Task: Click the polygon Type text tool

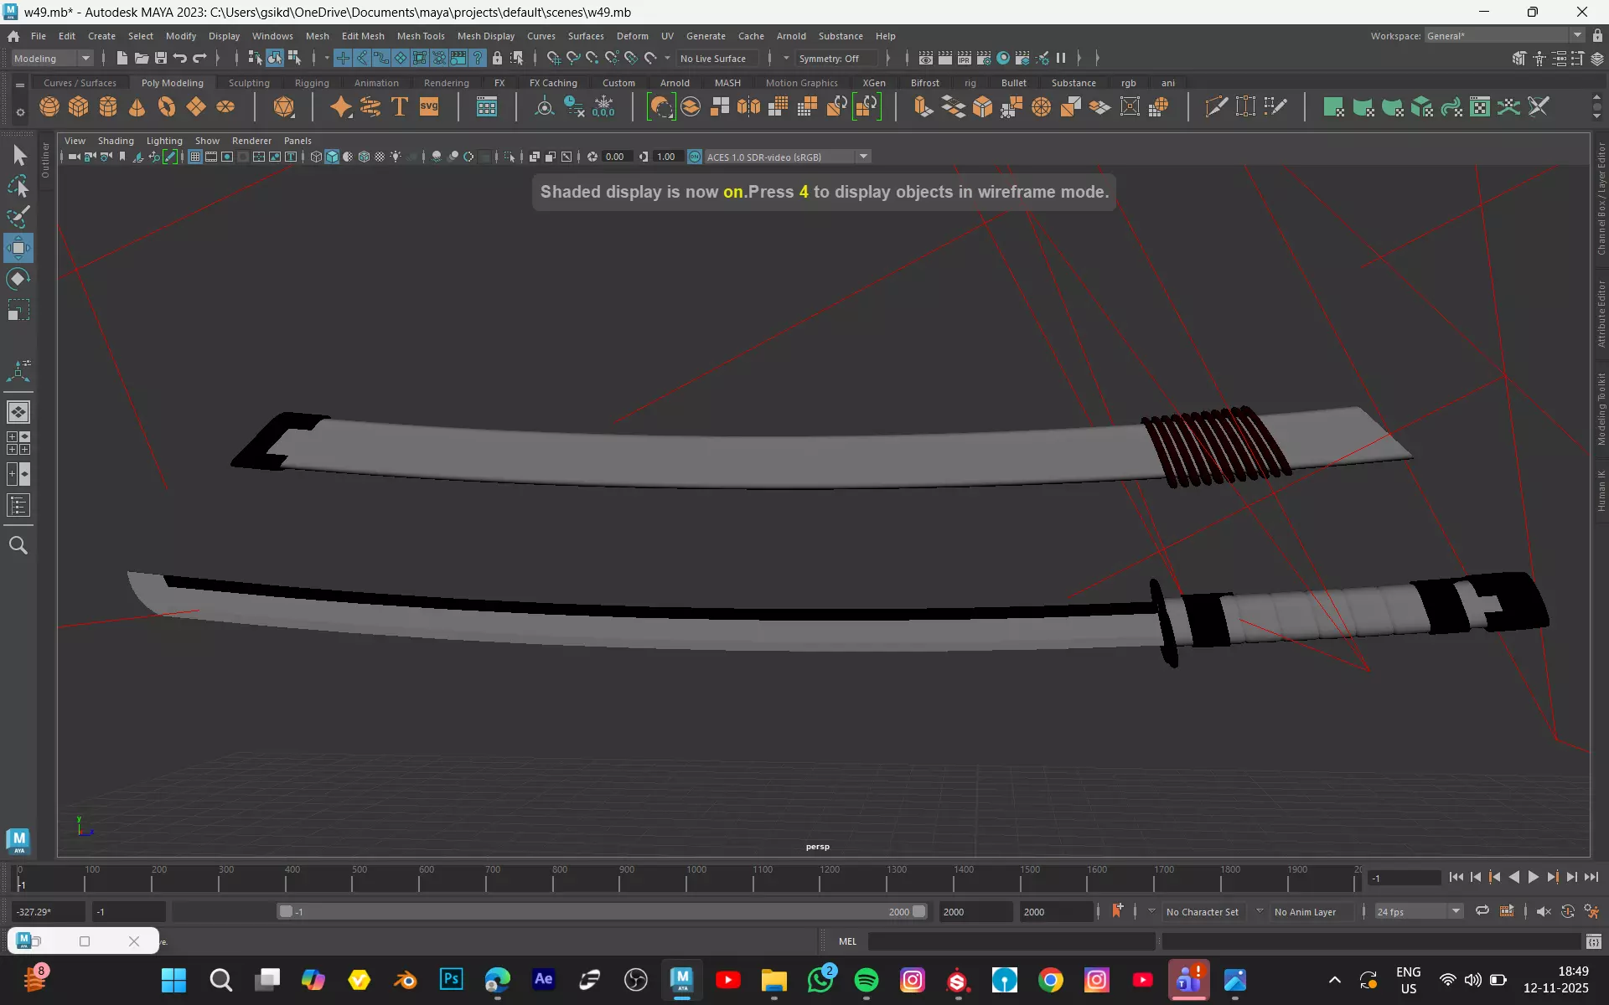Action: pos(400,107)
